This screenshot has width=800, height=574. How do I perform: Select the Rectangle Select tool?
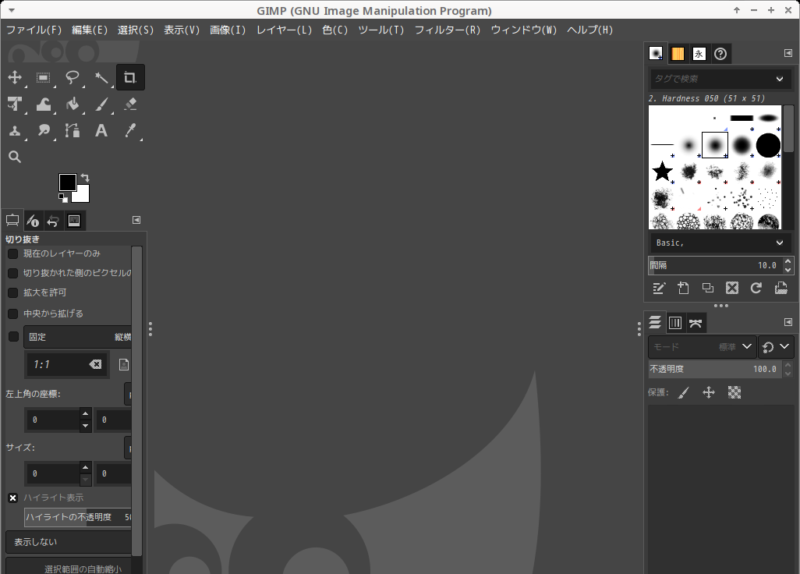click(44, 77)
